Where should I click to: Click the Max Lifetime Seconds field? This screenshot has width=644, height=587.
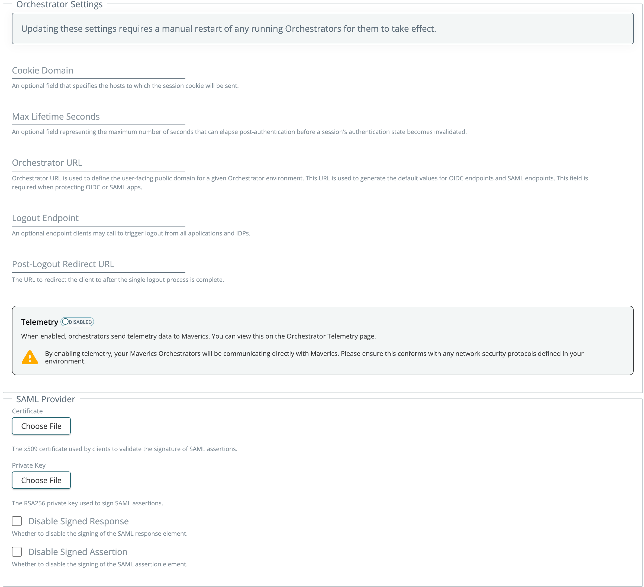(x=98, y=117)
